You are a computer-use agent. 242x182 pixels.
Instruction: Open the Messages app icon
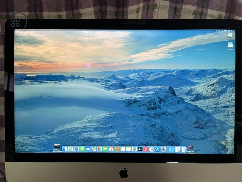pyautogui.click(x=82, y=149)
